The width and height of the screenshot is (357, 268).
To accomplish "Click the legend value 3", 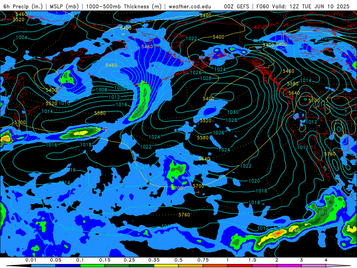I will point(301,260).
